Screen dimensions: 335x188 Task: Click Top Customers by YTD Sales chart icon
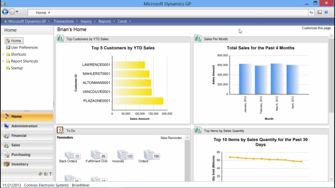pos(60,39)
